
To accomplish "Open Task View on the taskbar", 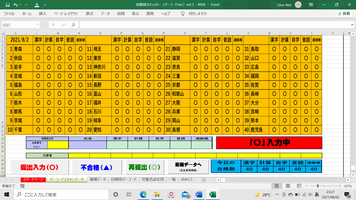I will click(129, 194).
